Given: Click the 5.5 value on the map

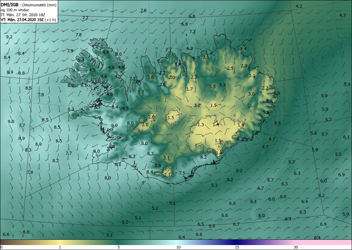Looking at the screenshot, I should pos(338,154).
